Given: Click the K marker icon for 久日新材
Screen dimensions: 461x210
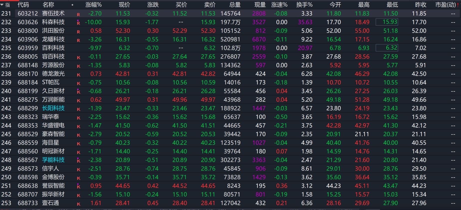Looking at the screenshot, I should click(x=78, y=91).
